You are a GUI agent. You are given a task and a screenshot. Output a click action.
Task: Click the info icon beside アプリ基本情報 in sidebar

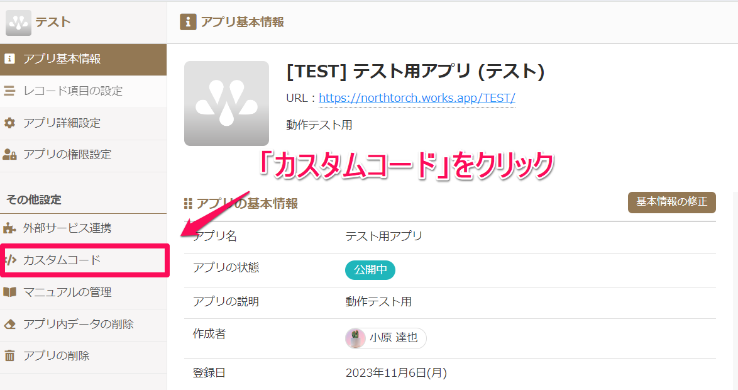click(9, 59)
